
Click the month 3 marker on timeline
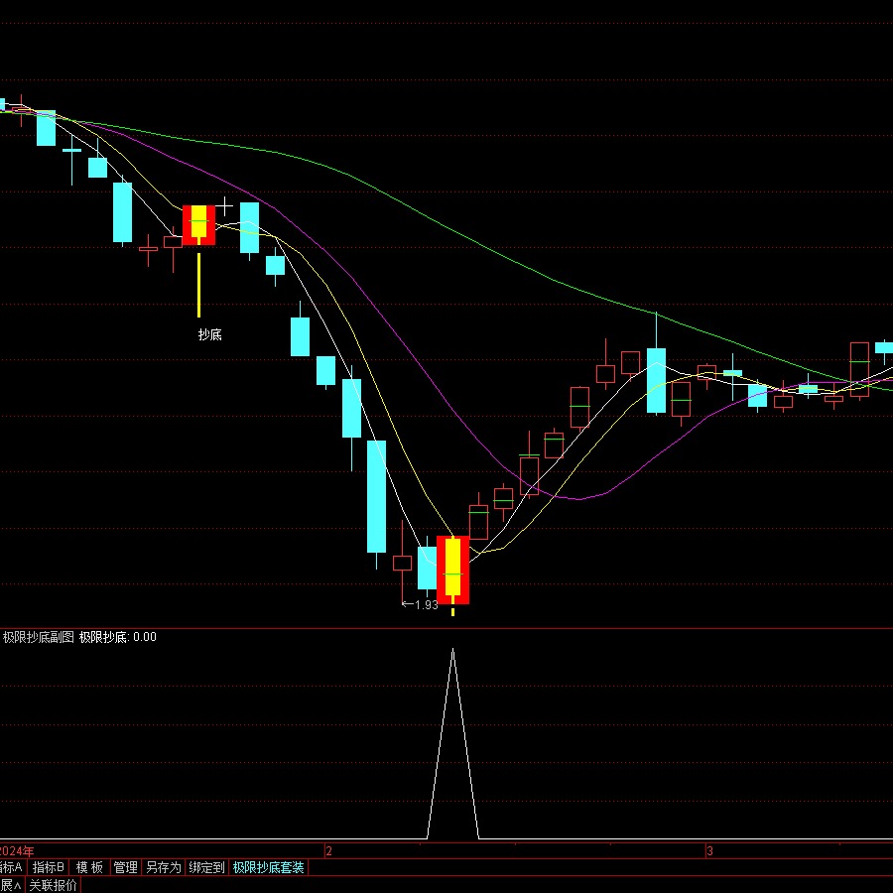[x=709, y=851]
